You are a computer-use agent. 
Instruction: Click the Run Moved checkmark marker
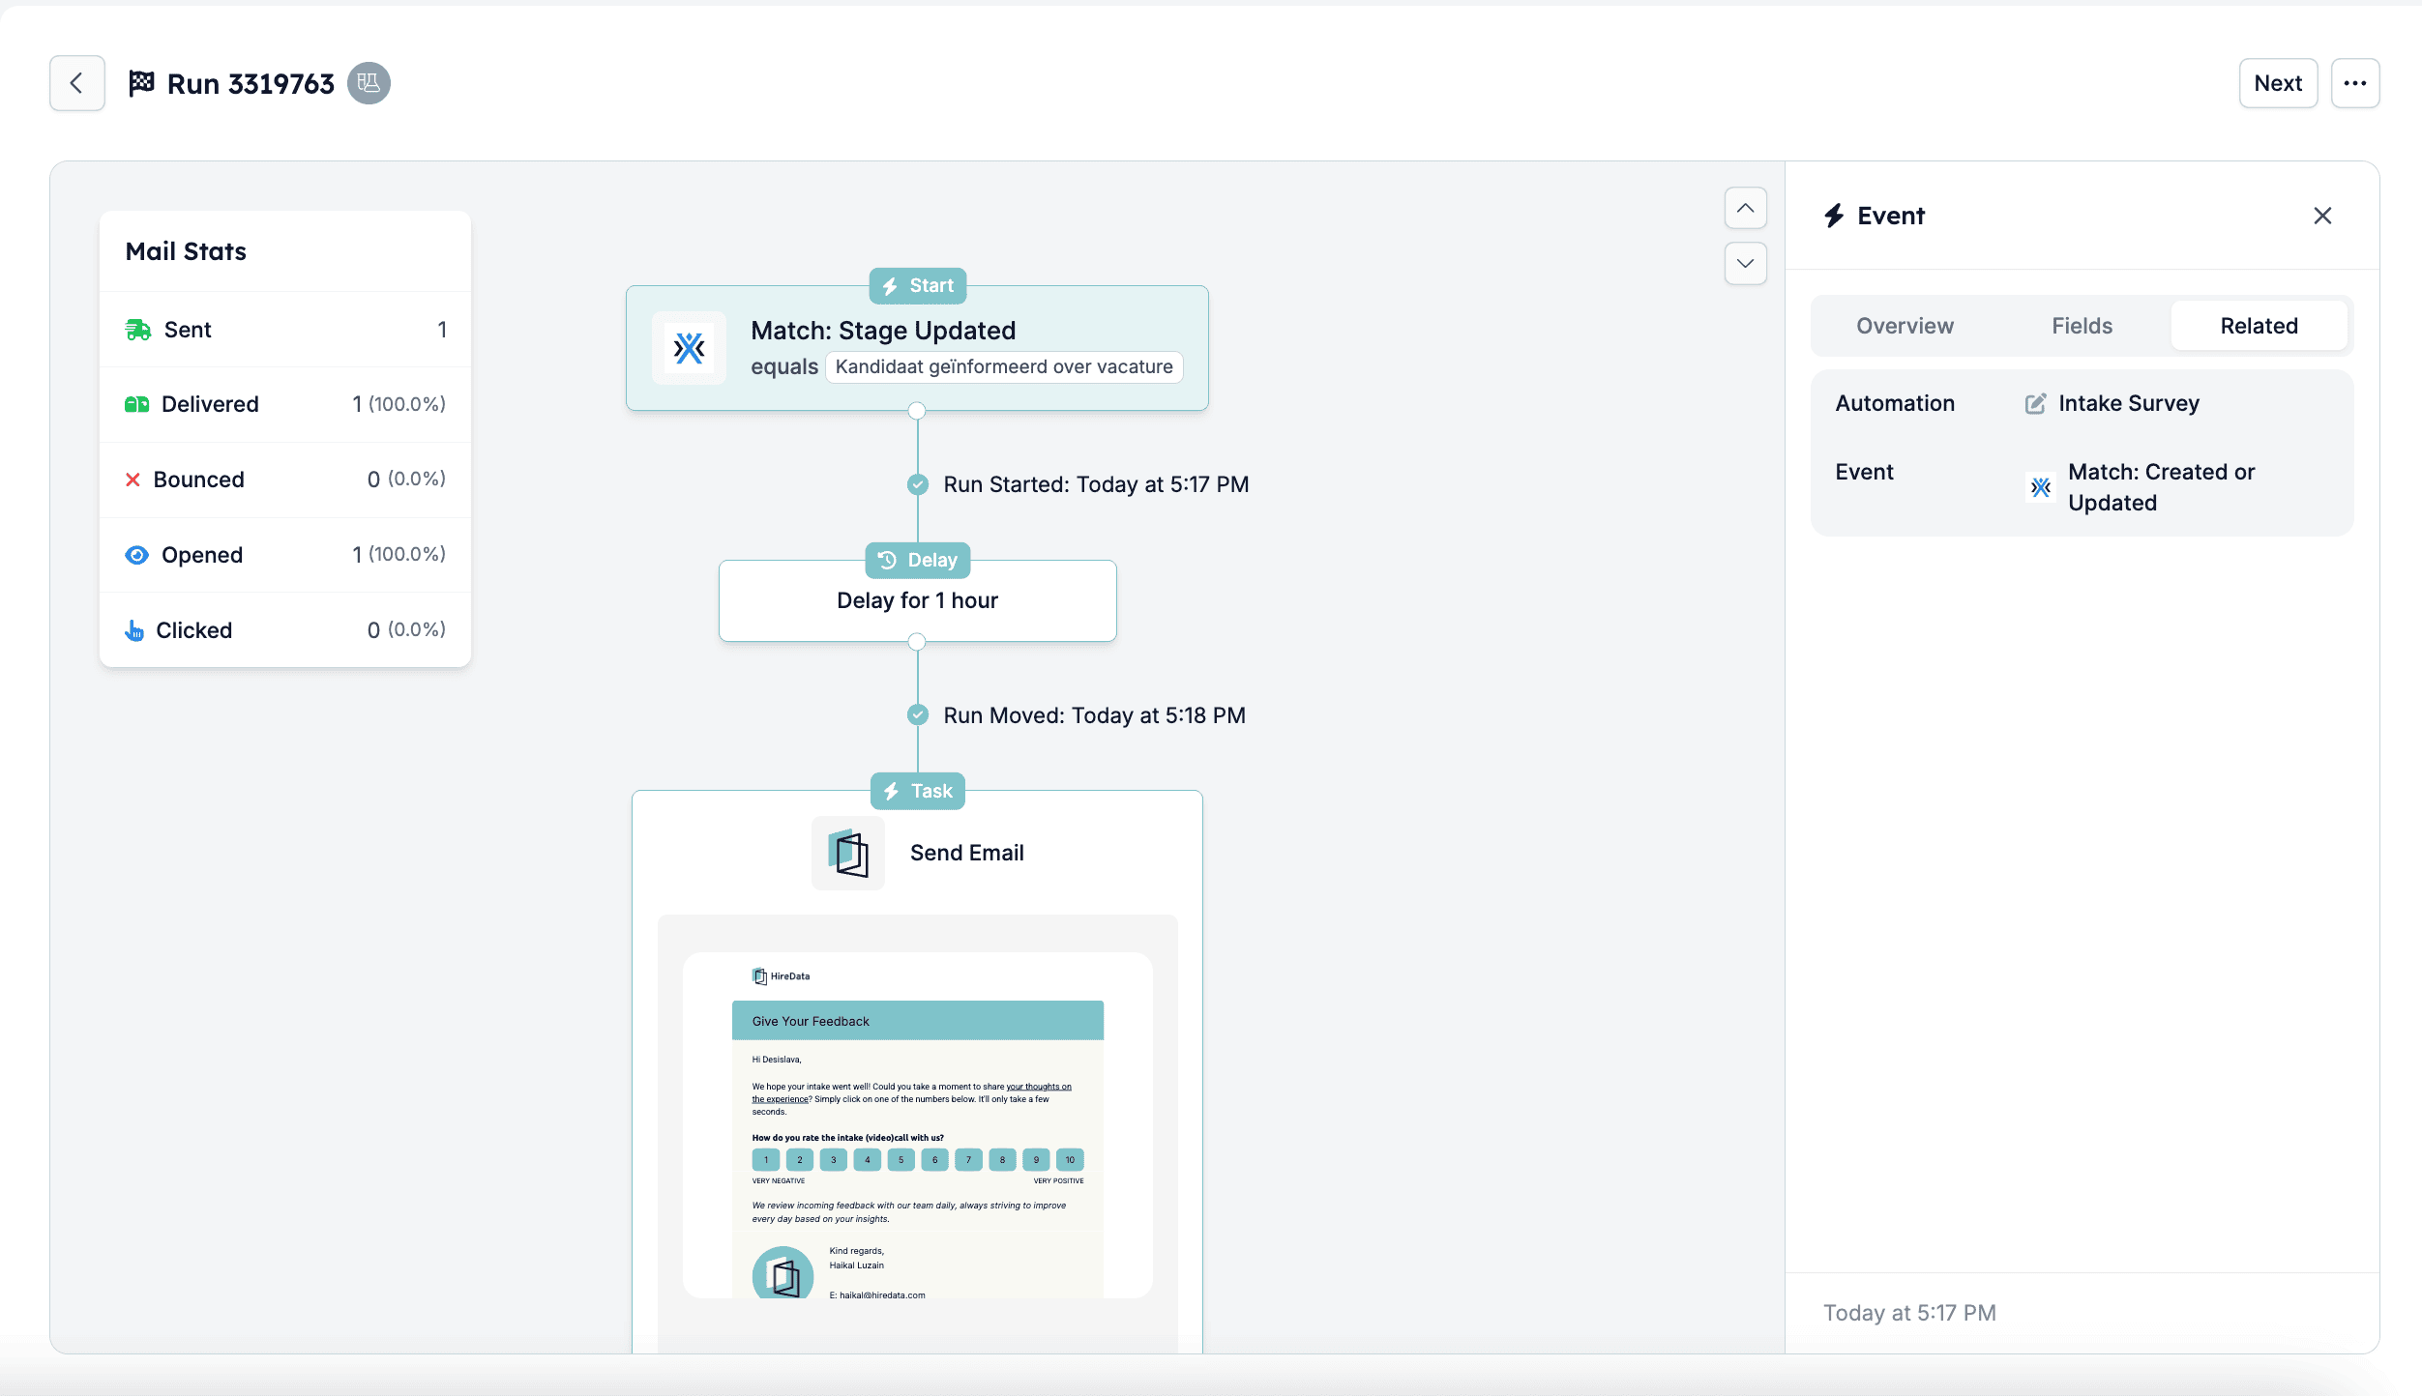click(917, 715)
